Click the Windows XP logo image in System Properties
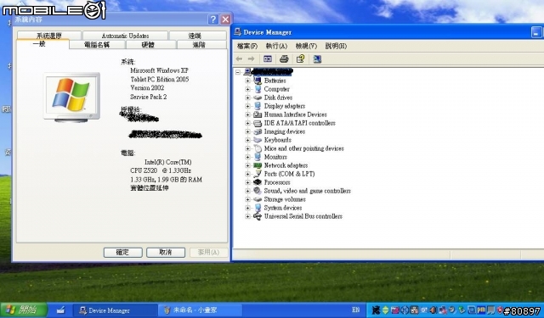 (x=71, y=98)
